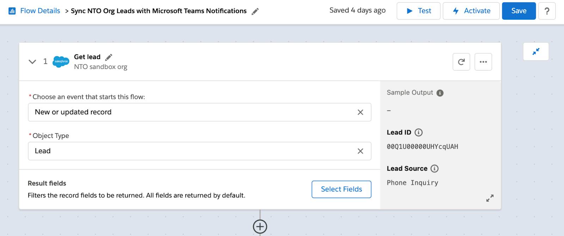
Task: Show Lead Source info icon
Action: (435, 168)
